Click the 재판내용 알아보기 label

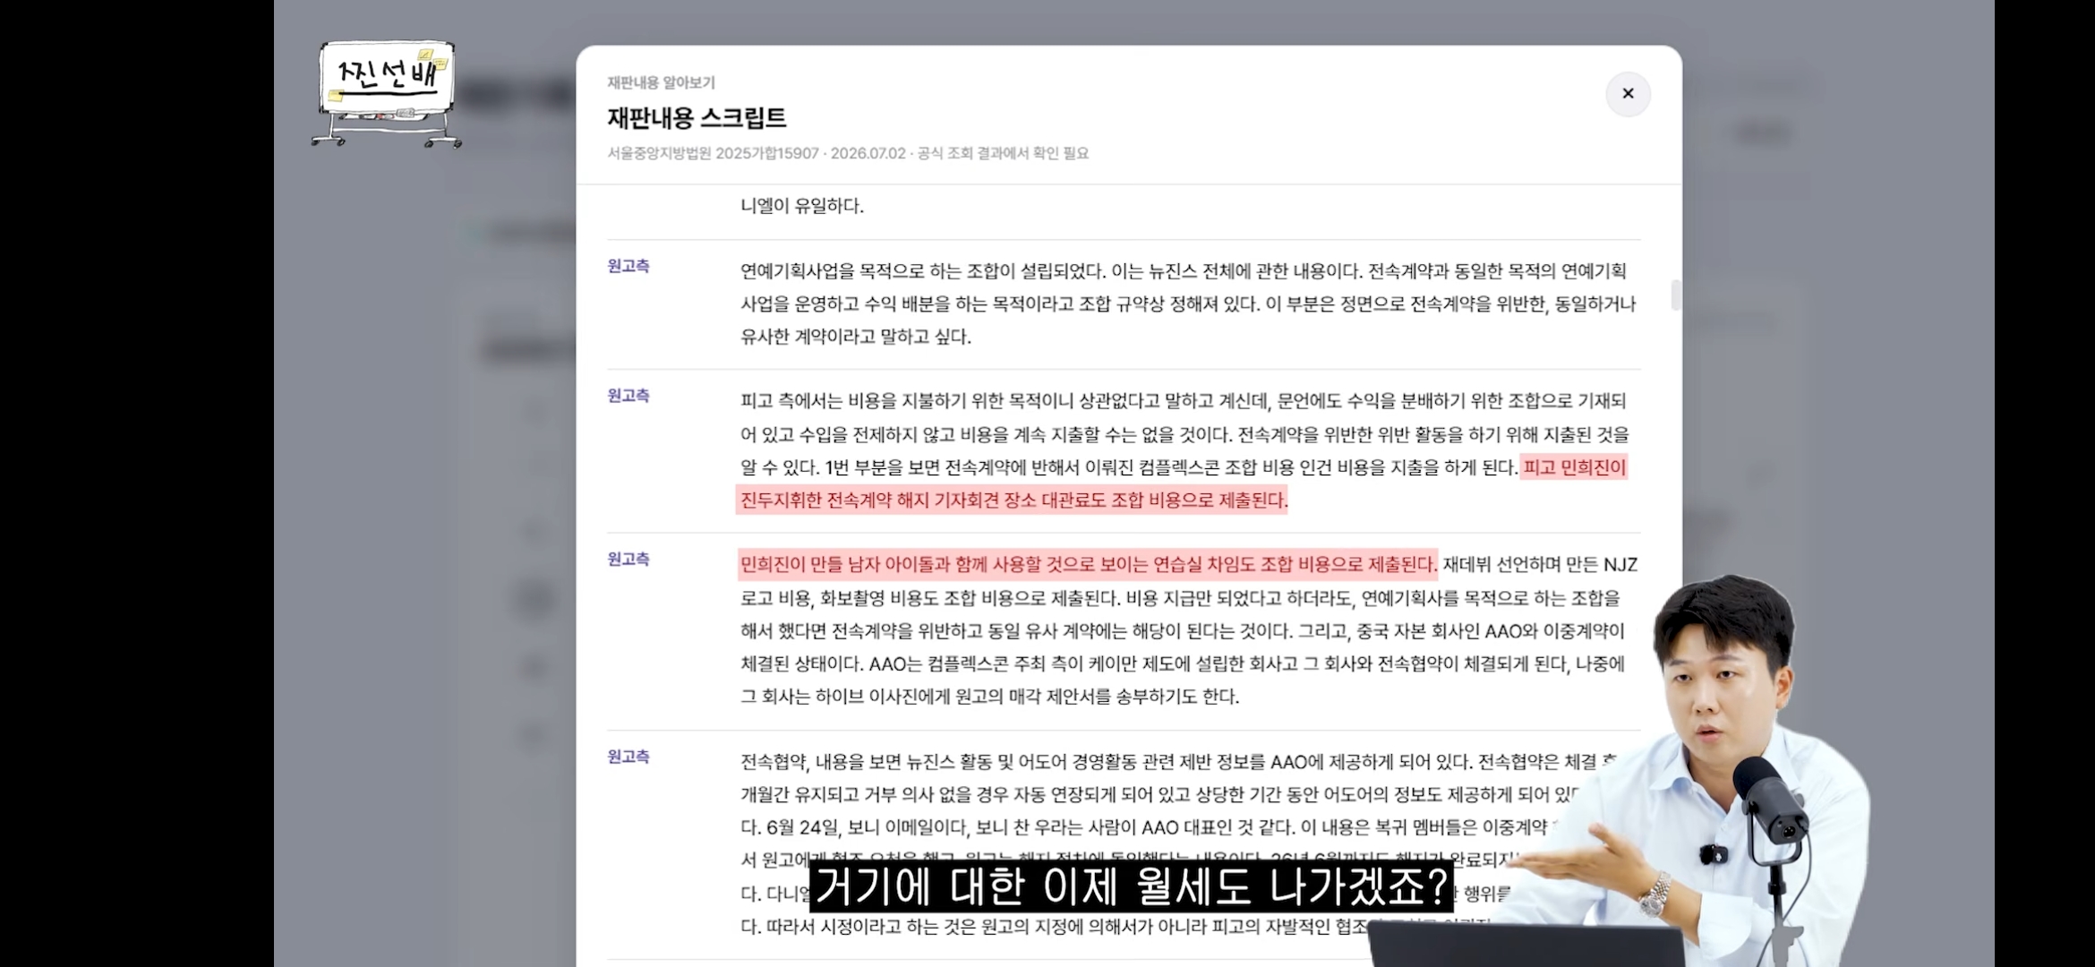[661, 82]
